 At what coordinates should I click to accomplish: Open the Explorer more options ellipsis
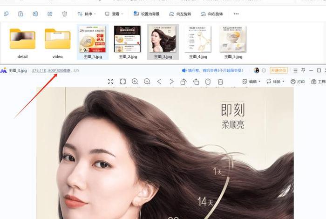[x=236, y=14]
